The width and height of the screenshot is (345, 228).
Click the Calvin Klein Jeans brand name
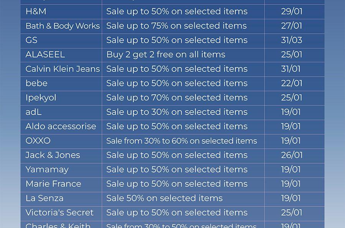point(63,69)
